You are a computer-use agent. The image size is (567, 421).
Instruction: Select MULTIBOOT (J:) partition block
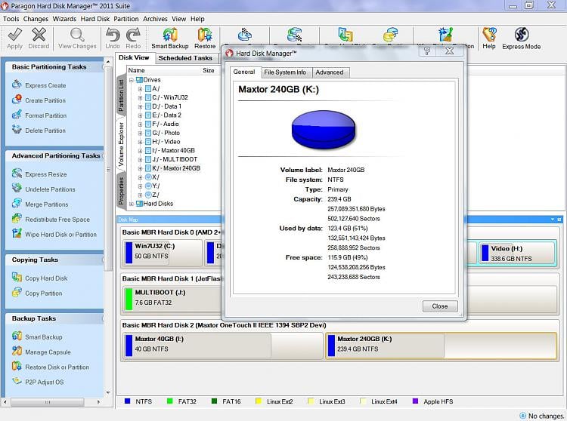coord(172,299)
